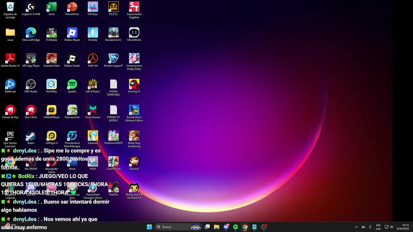413x232 pixels.
Task: Select the FreeFire desktop icon
Action: pos(114,189)
